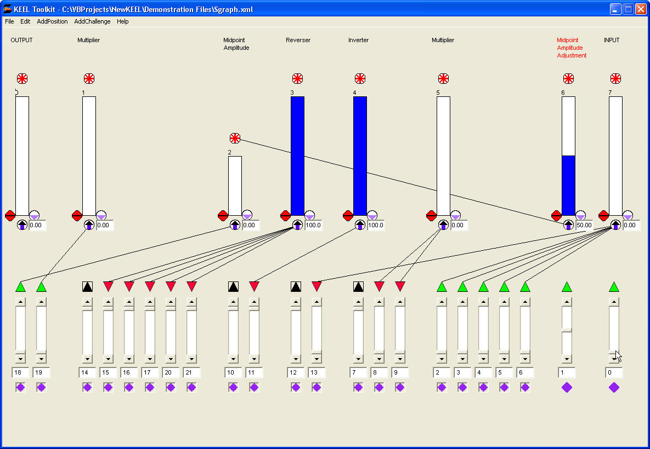Click red down-triangle above slider 15
This screenshot has width=650, height=449.
108,286
